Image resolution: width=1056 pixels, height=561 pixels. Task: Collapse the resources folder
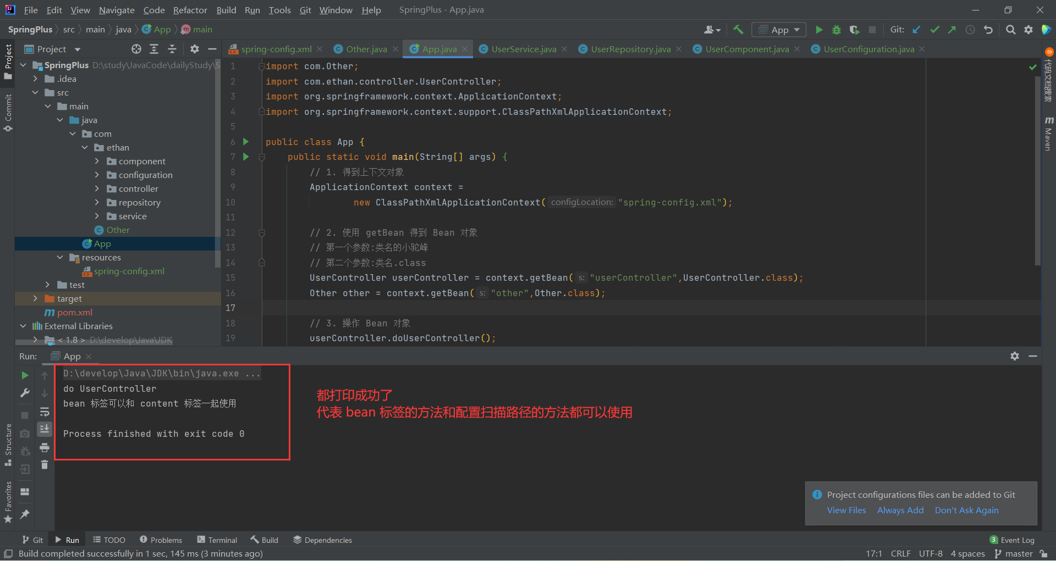[x=60, y=258]
